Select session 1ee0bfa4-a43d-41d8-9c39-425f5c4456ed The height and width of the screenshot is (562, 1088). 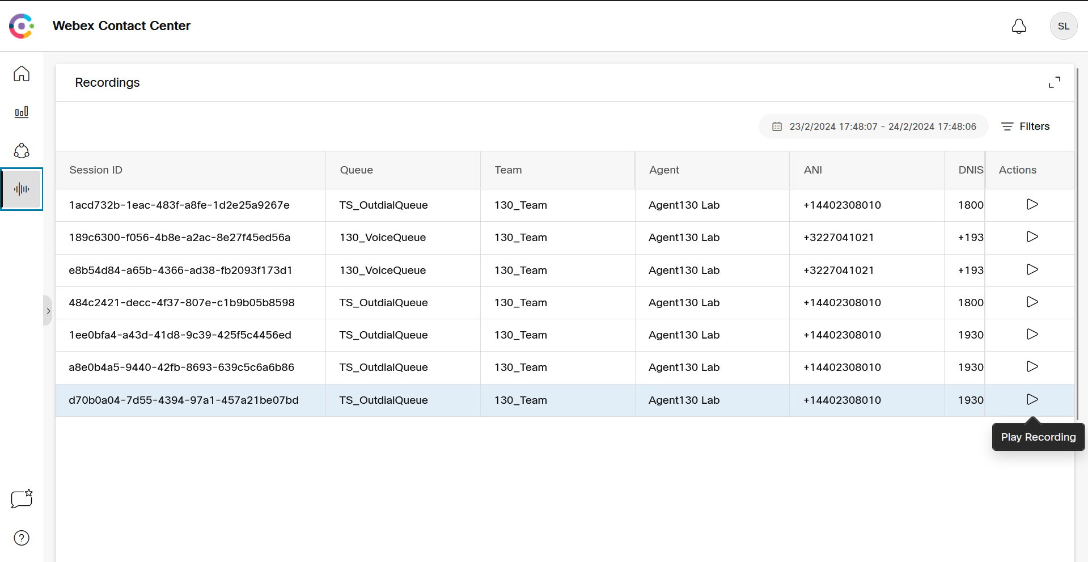[x=180, y=335]
